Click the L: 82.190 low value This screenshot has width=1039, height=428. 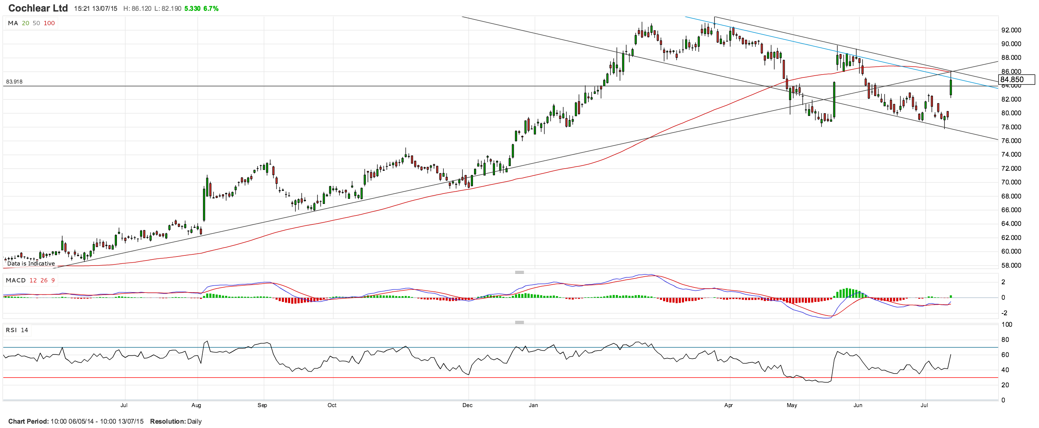click(168, 8)
